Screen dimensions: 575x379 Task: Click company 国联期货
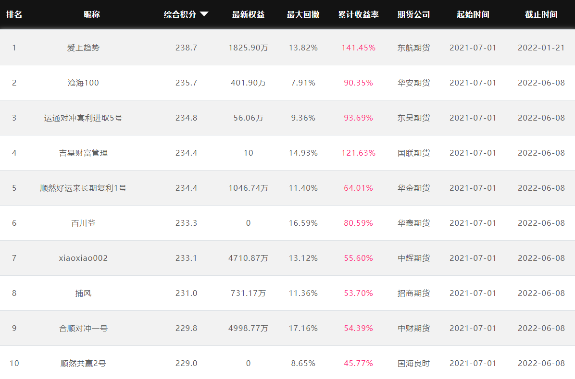tap(413, 153)
